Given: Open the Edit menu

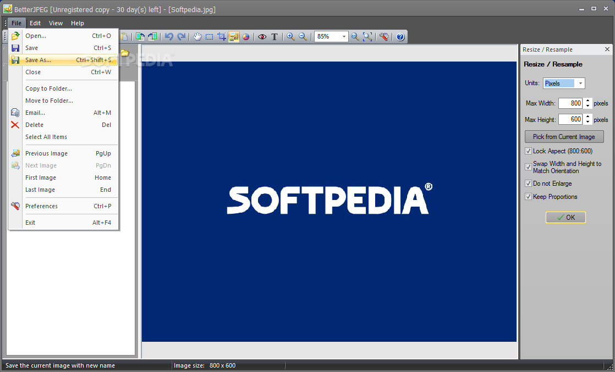Looking at the screenshot, I should pos(35,23).
